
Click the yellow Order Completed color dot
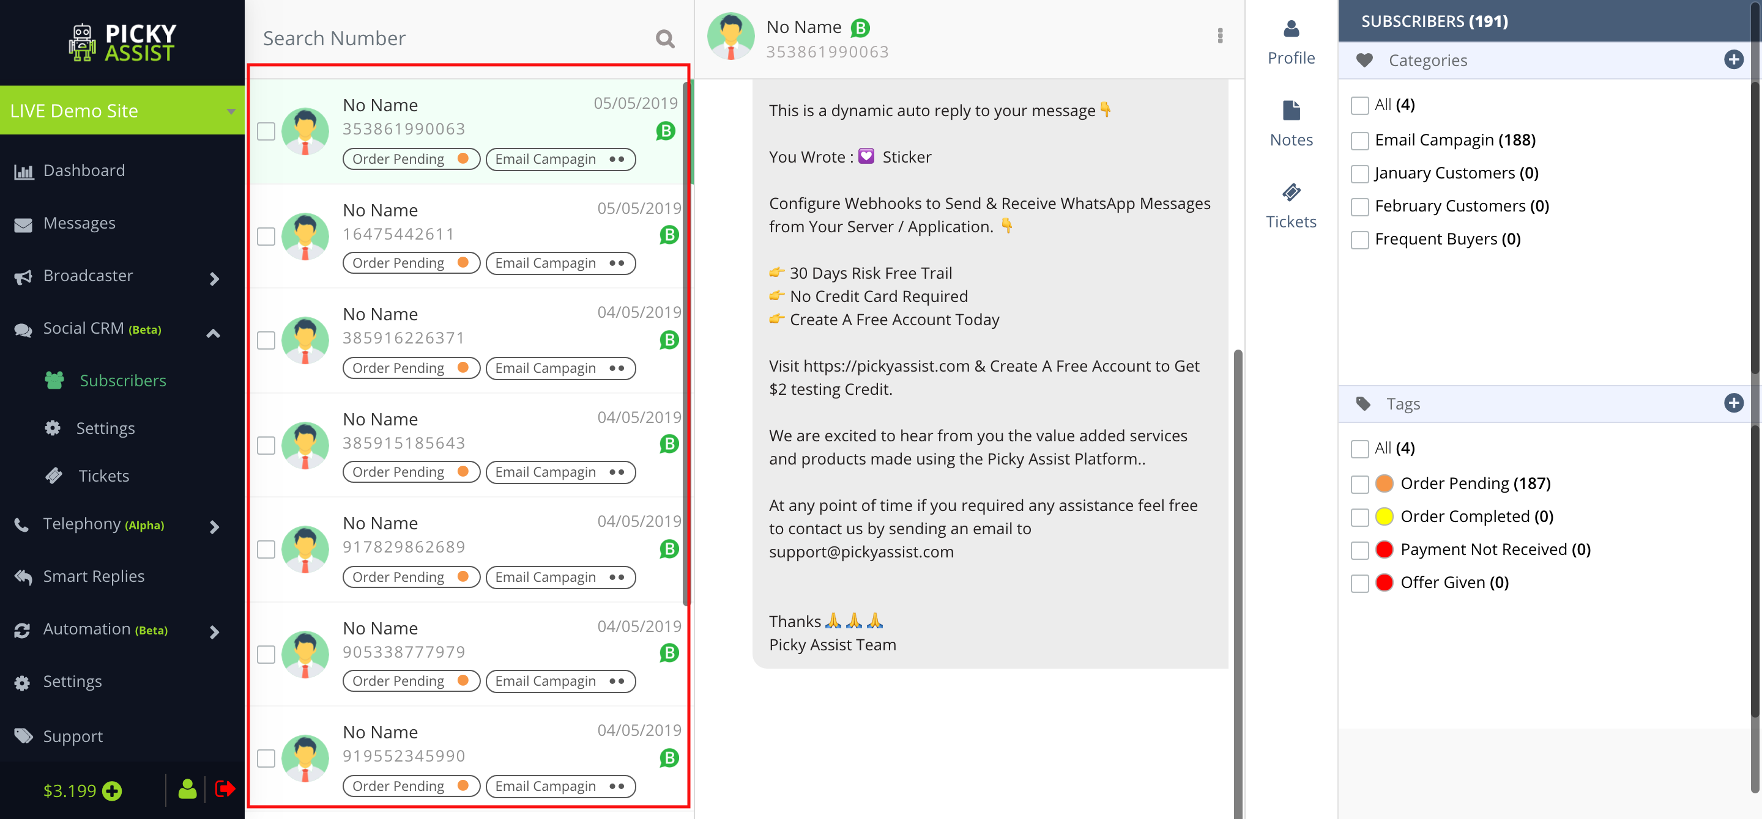coord(1384,516)
